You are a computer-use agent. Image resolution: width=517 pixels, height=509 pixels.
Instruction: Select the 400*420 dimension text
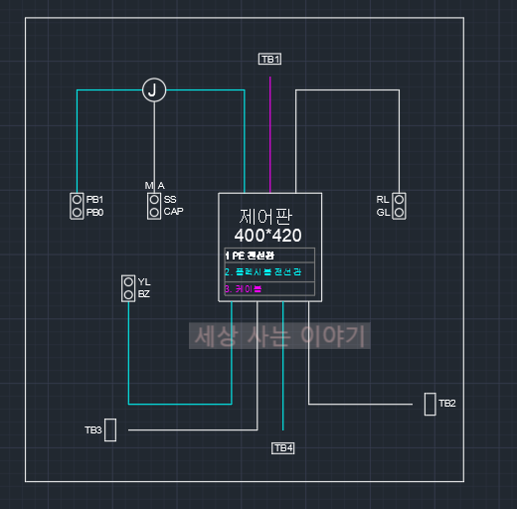coord(267,236)
